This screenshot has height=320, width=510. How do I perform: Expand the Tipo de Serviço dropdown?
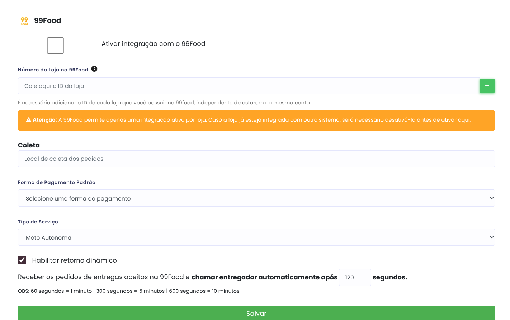click(256, 237)
